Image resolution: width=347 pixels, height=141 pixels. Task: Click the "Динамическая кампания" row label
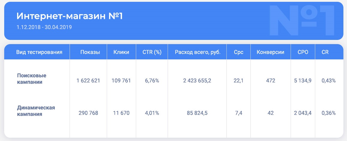(x=36, y=111)
